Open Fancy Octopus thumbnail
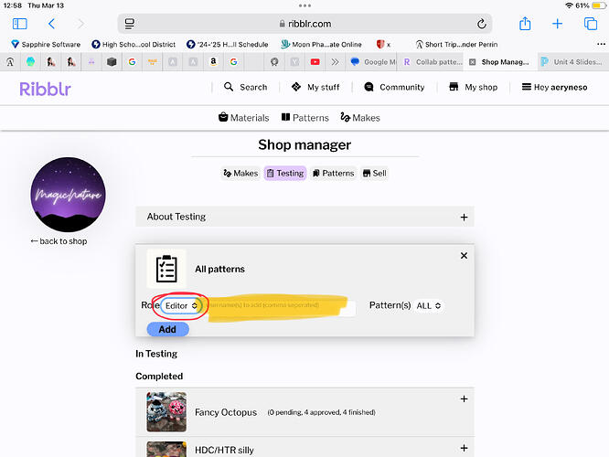The height and width of the screenshot is (457, 609). point(166,411)
